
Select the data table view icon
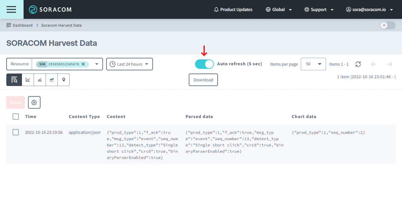click(x=14, y=80)
